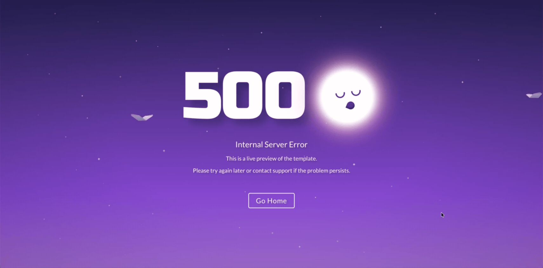Click the partially visible paper bird at screen edge

coord(534,95)
